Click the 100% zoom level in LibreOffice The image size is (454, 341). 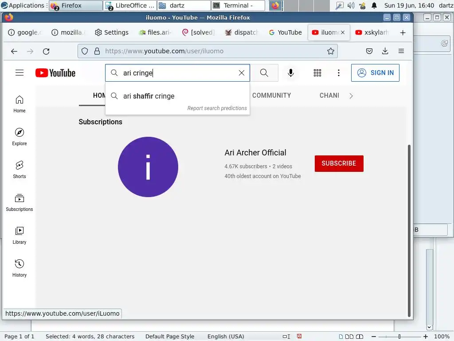(x=442, y=337)
